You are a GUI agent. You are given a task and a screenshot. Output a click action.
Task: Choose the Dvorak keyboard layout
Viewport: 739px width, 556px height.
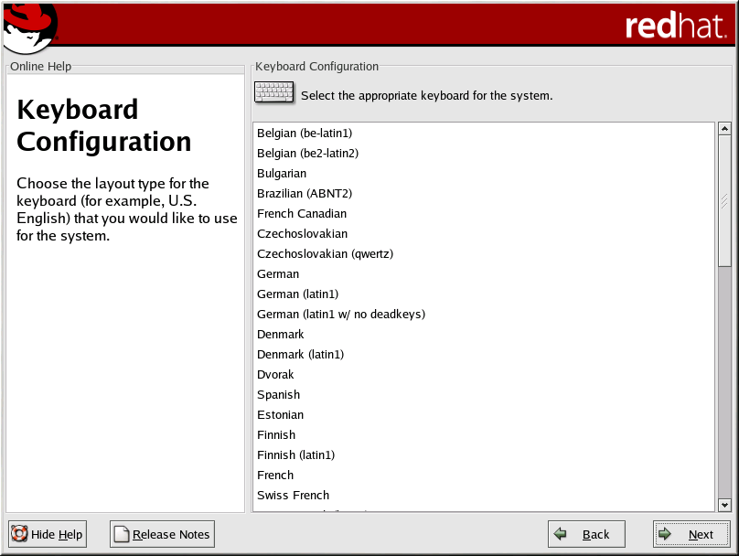pos(278,375)
